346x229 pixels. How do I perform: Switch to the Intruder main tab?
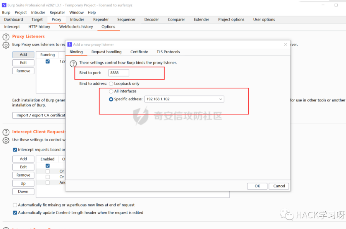(77, 20)
